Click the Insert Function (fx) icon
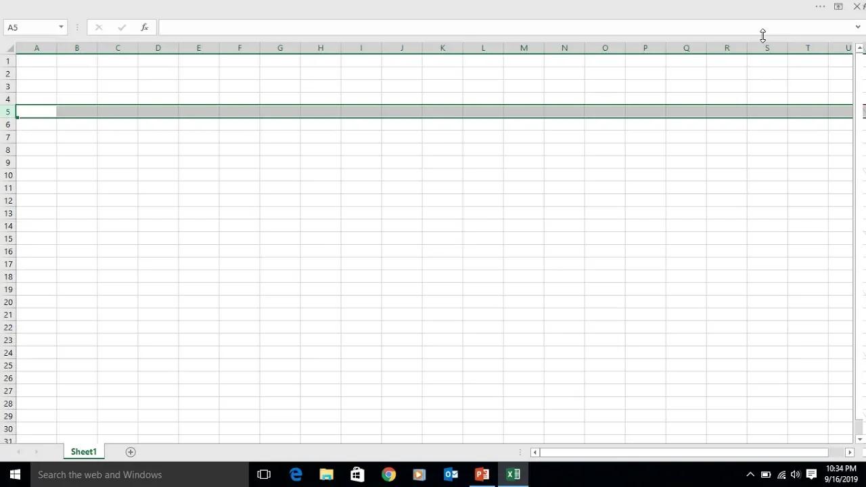 pyautogui.click(x=144, y=27)
